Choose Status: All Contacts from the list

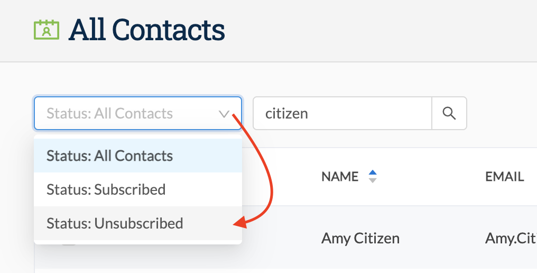[x=137, y=156]
